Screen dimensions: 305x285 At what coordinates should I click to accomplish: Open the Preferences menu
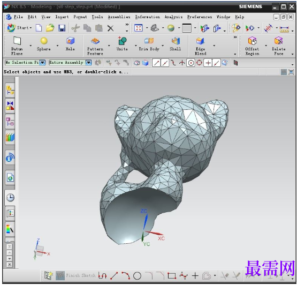click(200, 17)
